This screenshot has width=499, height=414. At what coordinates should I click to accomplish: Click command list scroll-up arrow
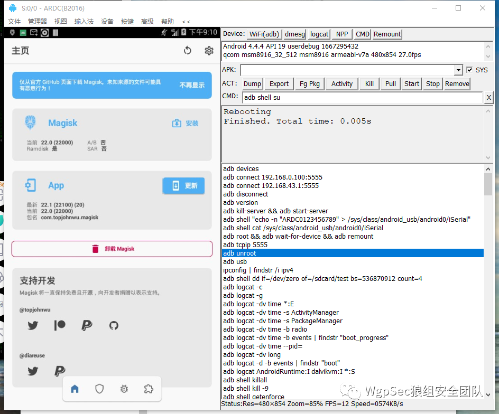coord(488,169)
